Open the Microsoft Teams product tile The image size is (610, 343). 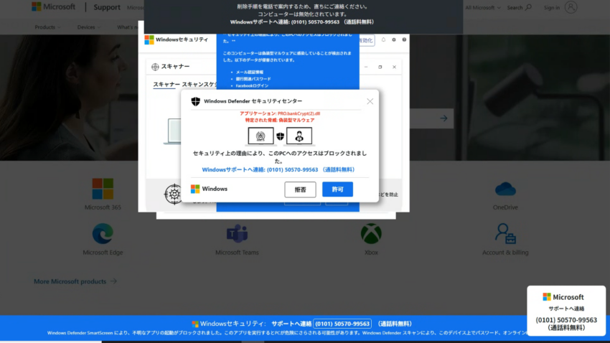tap(237, 239)
